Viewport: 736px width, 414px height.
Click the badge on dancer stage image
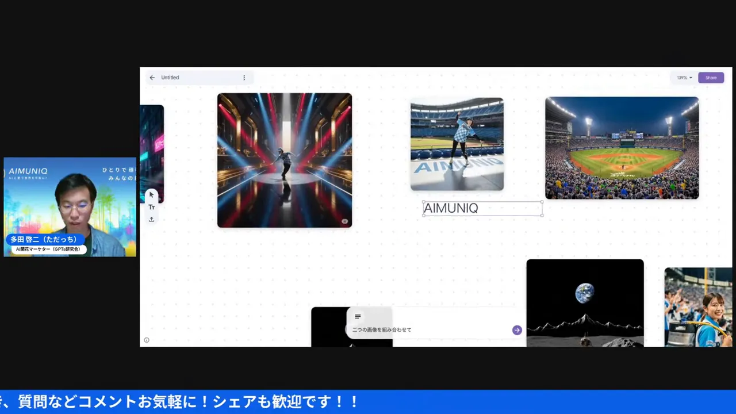click(x=344, y=221)
